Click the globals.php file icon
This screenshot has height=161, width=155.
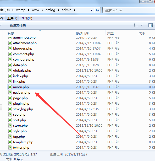pos(10,70)
